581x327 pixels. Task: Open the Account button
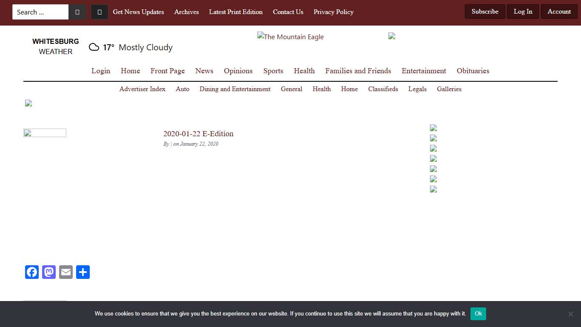[x=559, y=11]
